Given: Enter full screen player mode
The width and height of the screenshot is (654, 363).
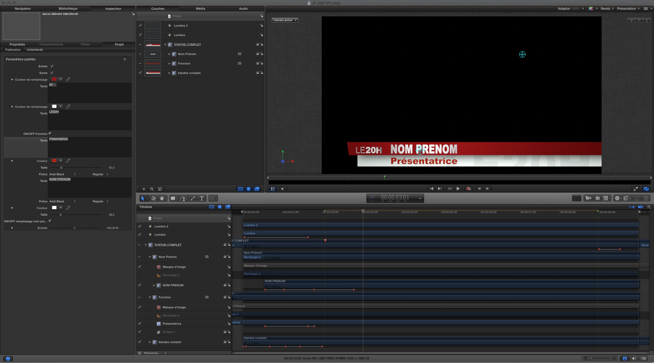Looking at the screenshot, I should click(635, 189).
